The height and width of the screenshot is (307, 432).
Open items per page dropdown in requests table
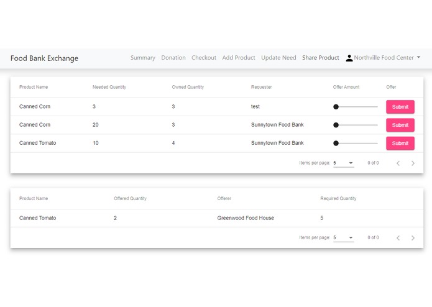343,163
